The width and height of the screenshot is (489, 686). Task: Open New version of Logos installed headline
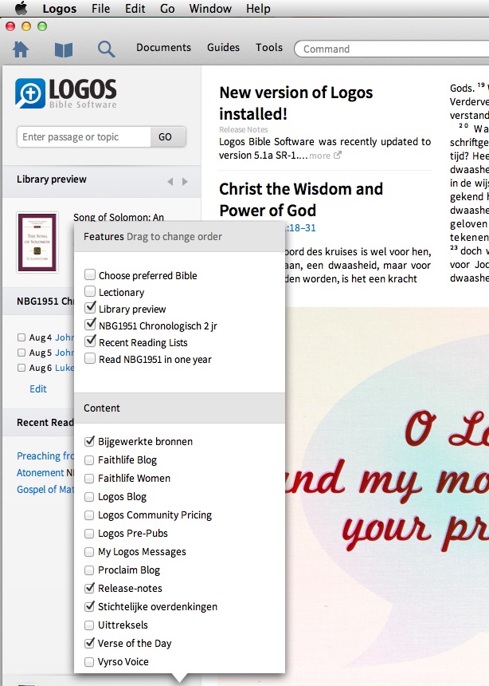click(x=295, y=103)
